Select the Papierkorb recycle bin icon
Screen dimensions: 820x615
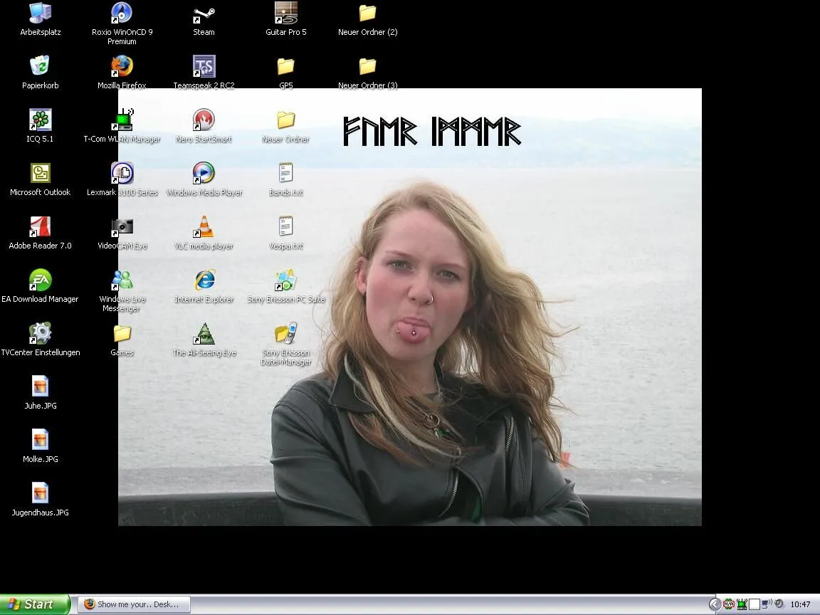41,66
